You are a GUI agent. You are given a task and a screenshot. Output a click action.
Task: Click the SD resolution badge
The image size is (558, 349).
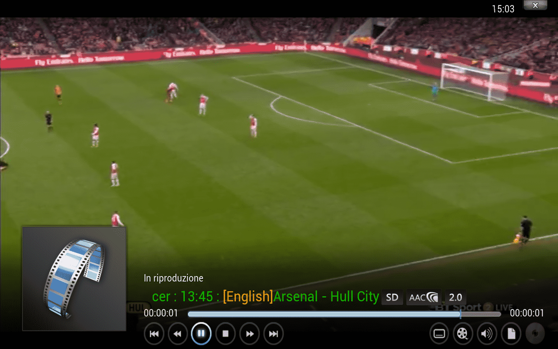tap(392, 297)
